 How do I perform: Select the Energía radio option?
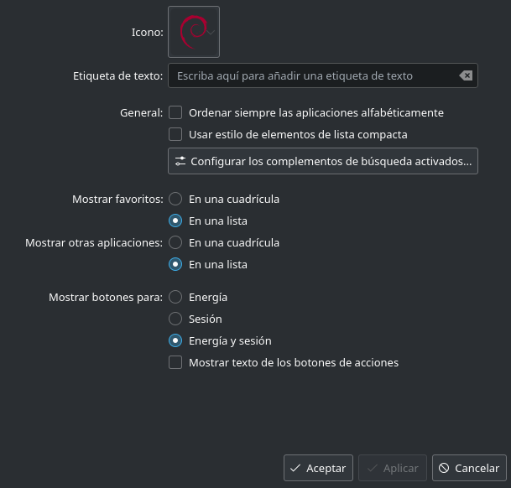pyautogui.click(x=175, y=297)
